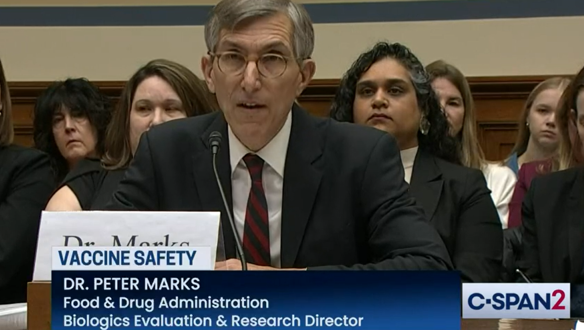Screen dimensions: 584x330
Task: Click the Biologics Evaluation & Research Director title
Action: point(213,320)
